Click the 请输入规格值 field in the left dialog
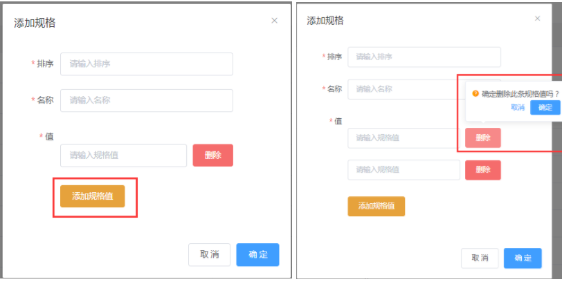The height and width of the screenshot is (284, 562). 123,155
